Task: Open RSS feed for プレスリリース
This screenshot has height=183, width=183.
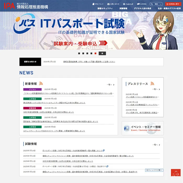Action: [x=152, y=83]
